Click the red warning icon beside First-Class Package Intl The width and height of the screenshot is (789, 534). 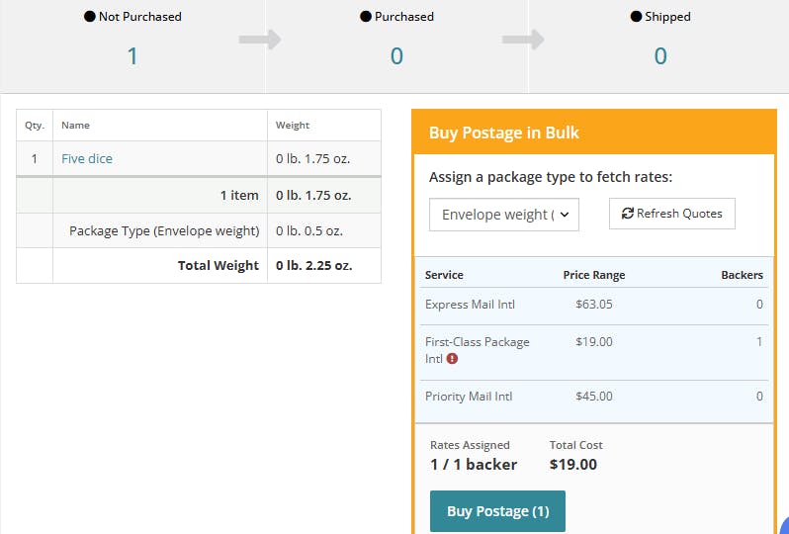(x=452, y=359)
